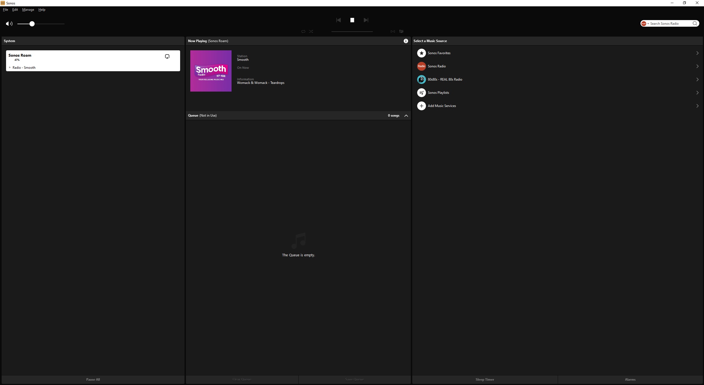This screenshot has height=385, width=704.
Task: Click the track progress bar
Action: [352, 31]
